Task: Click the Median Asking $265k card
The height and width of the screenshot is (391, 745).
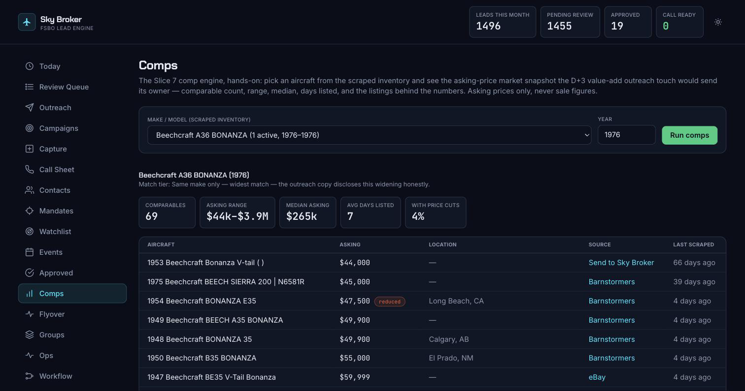Action: (307, 212)
